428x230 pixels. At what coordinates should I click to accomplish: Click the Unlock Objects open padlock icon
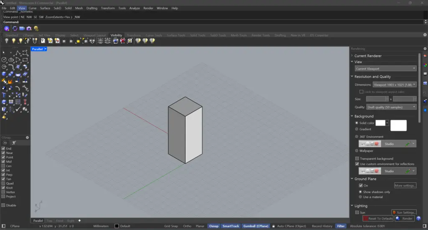[71, 41]
